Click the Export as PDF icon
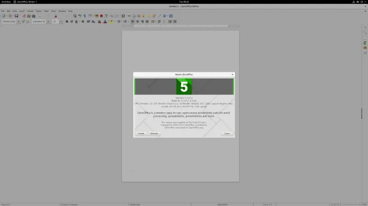 [24, 16]
